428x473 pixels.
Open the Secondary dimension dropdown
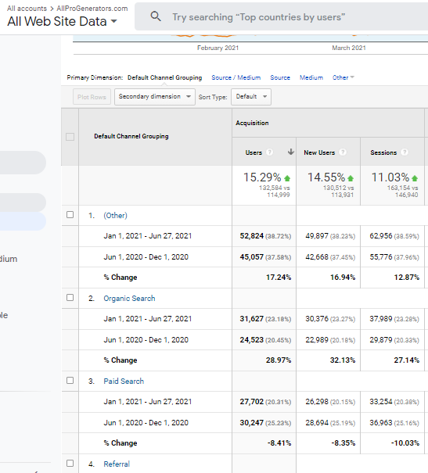[x=155, y=96]
